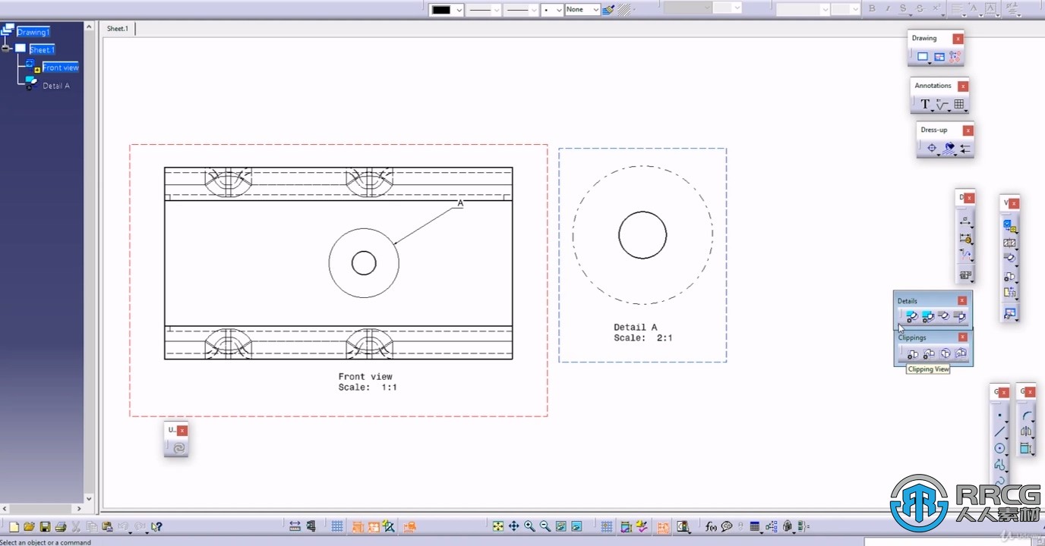The image size is (1045, 546).
Task: Click Quick Detail View icon in Details toolbar
Action: pos(944,316)
